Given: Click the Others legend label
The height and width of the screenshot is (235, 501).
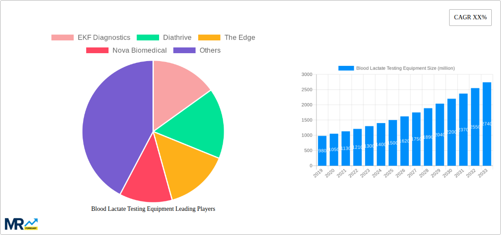Looking at the screenshot, I should click(210, 51).
